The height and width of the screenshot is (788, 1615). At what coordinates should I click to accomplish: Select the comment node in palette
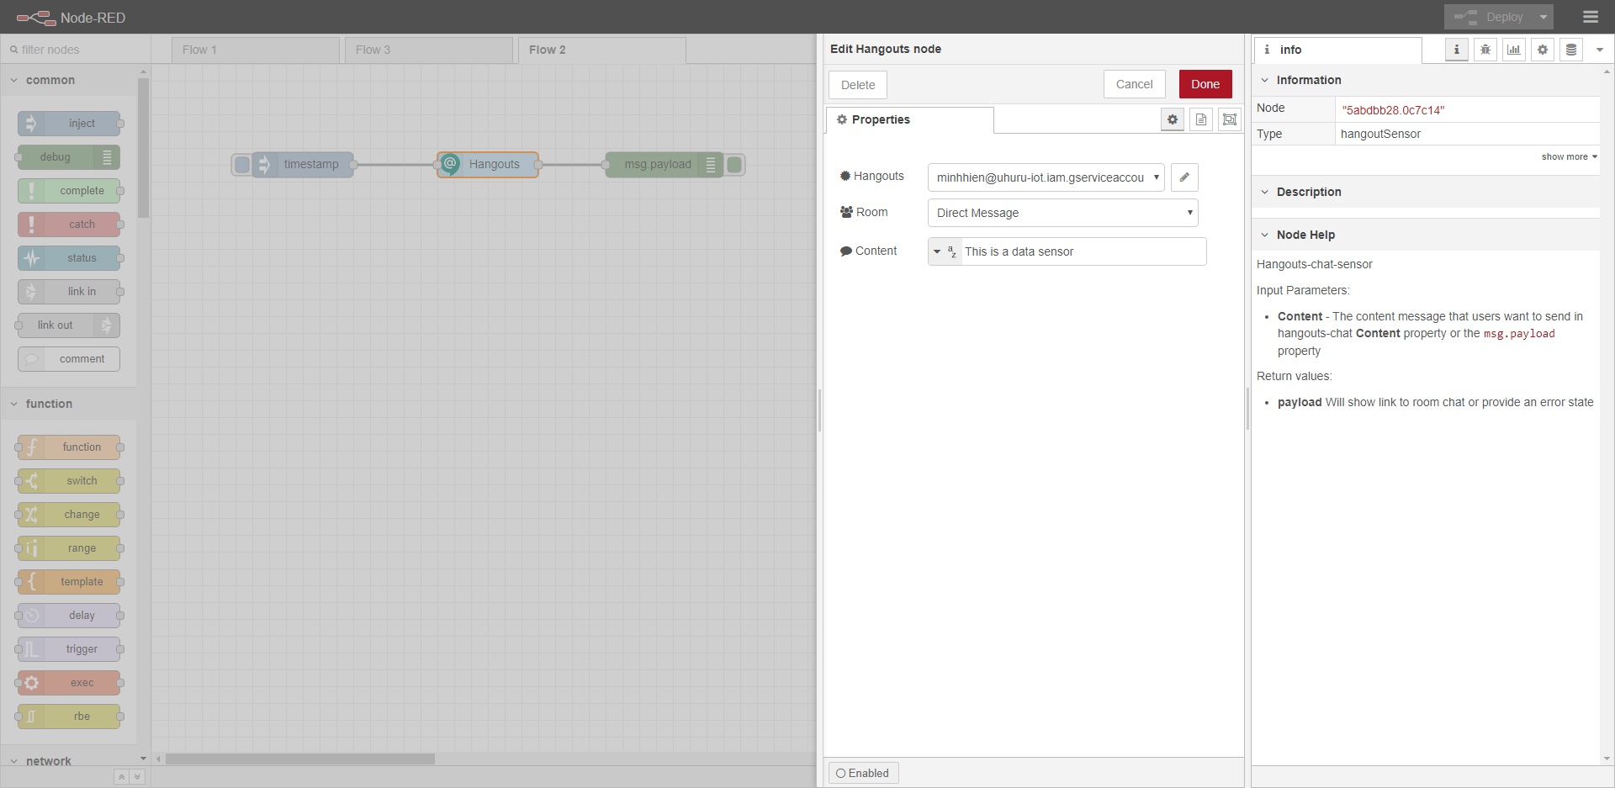(x=69, y=359)
